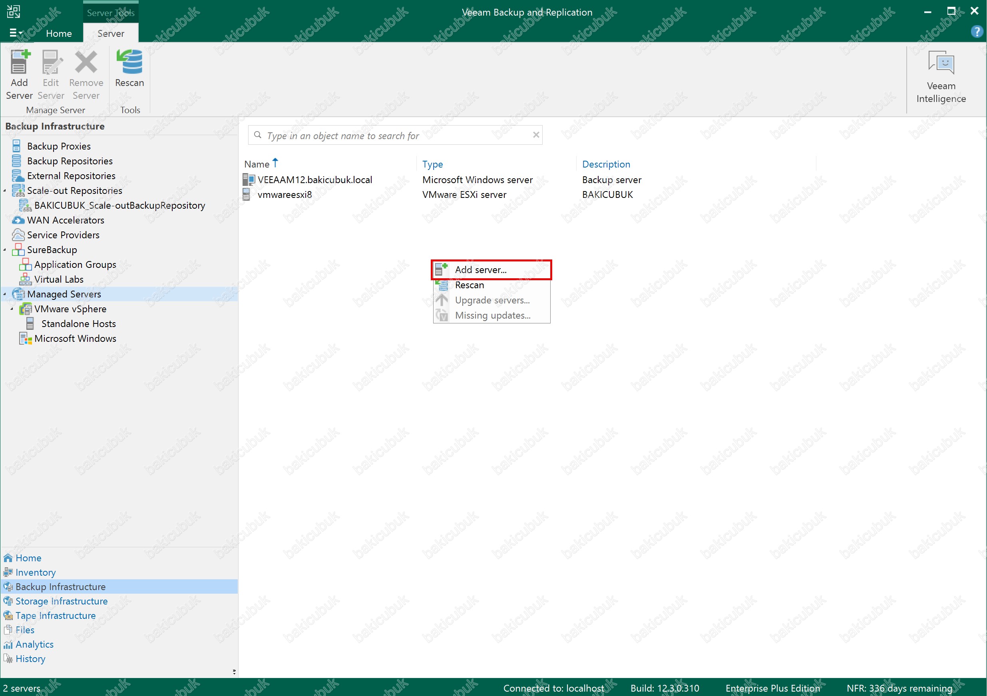Image resolution: width=987 pixels, height=696 pixels.
Task: Sort by the Name column header
Action: click(257, 164)
